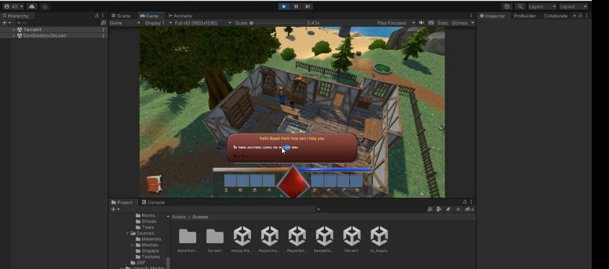Open DontDestroyOnLoad scene options menu

click(x=103, y=35)
